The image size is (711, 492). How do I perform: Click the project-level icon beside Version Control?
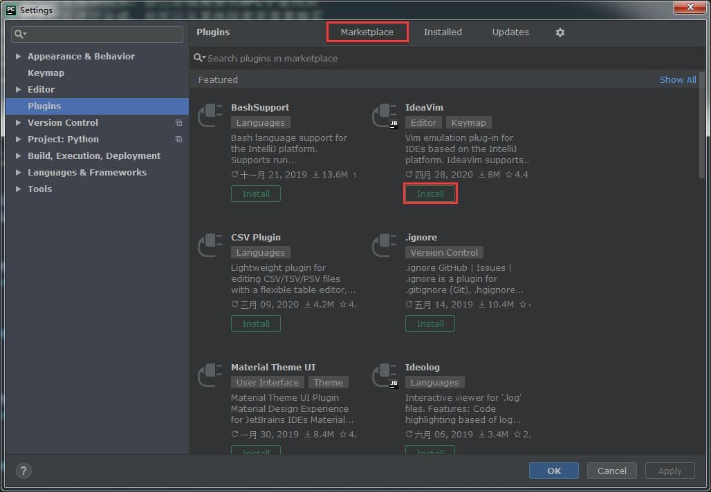tap(178, 123)
